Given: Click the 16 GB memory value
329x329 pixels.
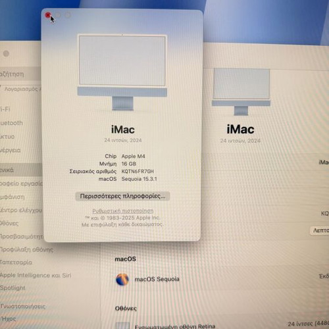Looking at the screenshot, I should point(129,164).
